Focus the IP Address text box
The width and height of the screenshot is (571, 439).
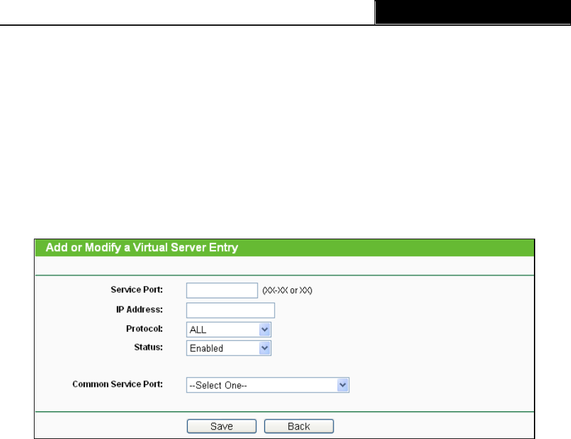click(x=231, y=310)
